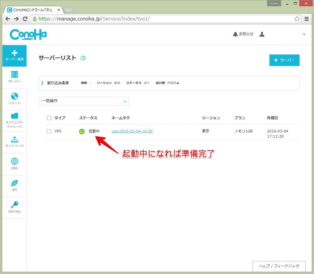Open the 一括操作 bulk action dropdown
The height and width of the screenshot is (274, 314).
(83, 101)
